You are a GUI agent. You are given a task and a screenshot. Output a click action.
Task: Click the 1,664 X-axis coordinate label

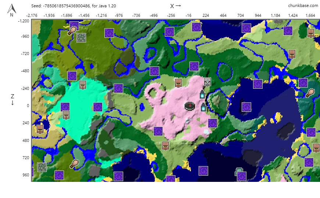click(x=310, y=15)
